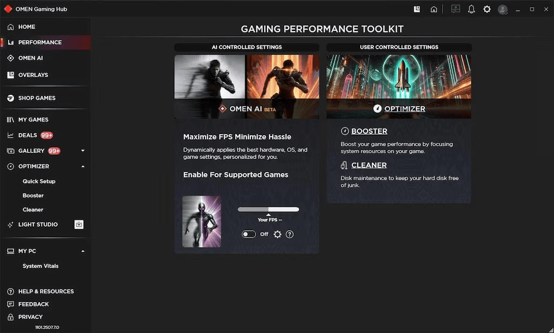Image resolution: width=554 pixels, height=333 pixels.
Task: Open the Light Studio download icon
Action: (79, 224)
